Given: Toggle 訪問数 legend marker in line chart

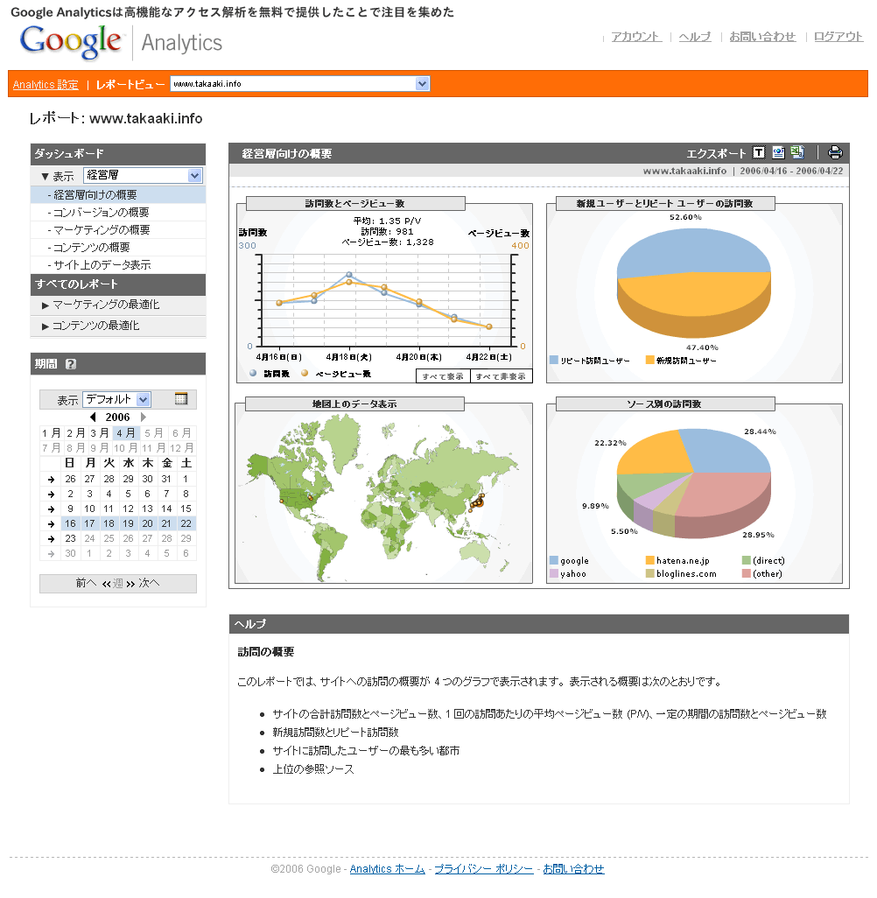Looking at the screenshot, I should 253,374.
